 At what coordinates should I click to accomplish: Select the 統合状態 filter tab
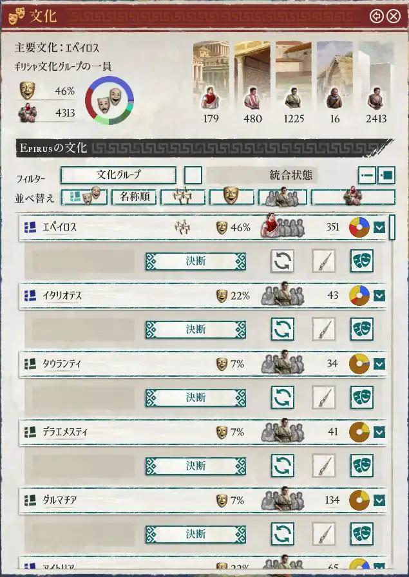[x=291, y=175]
